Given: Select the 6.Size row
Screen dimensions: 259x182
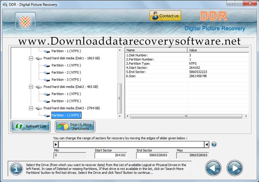Looking at the screenshot, I should [187, 76].
